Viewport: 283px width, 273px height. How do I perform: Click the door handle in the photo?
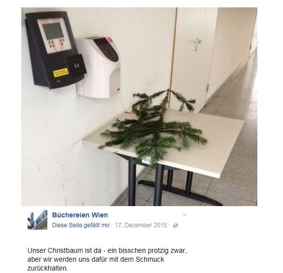tap(196, 43)
